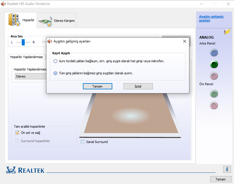The height and width of the screenshot is (184, 234).
Task: Click the L-R balance slider thumb
Action: coord(23,42)
